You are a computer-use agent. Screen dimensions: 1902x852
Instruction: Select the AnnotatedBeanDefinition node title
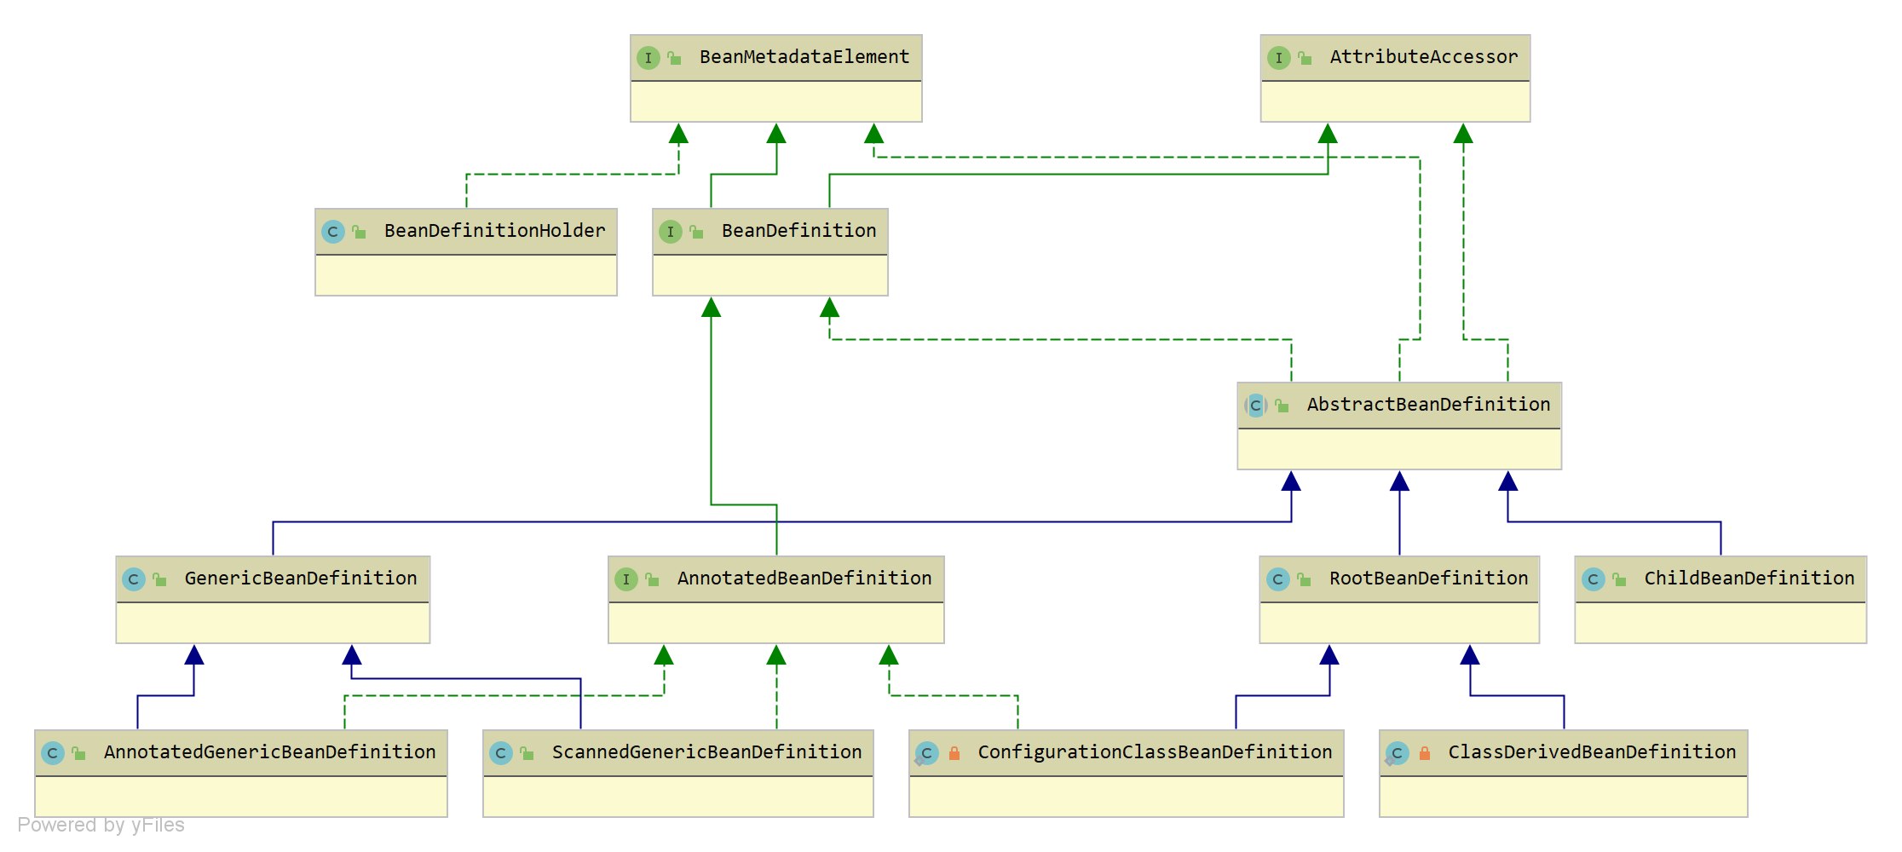click(x=804, y=579)
